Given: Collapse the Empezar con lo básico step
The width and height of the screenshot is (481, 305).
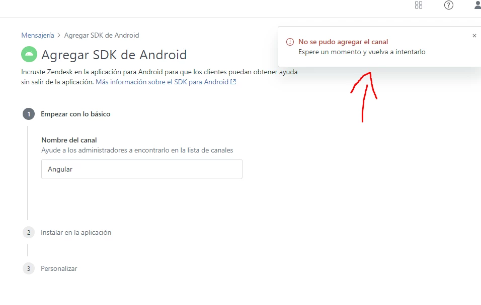Looking at the screenshot, I should [75, 114].
